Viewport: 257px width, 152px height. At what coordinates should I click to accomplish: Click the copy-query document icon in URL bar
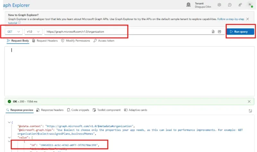coord(213,31)
